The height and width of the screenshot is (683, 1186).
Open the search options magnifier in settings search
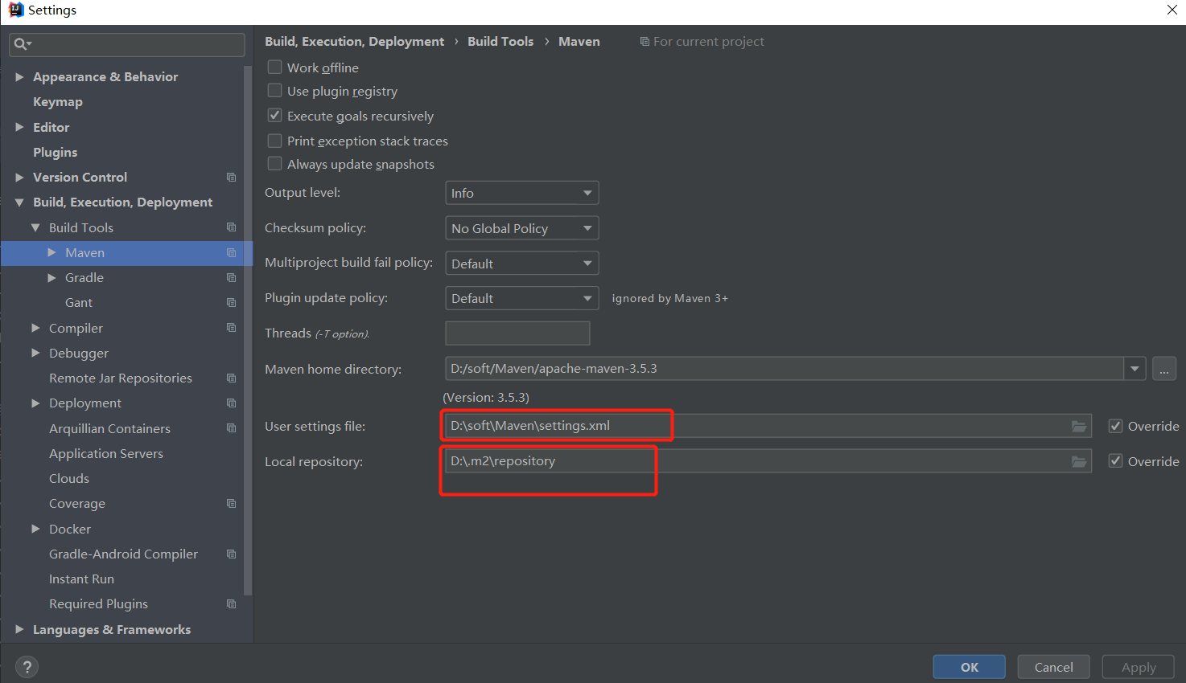[23, 44]
